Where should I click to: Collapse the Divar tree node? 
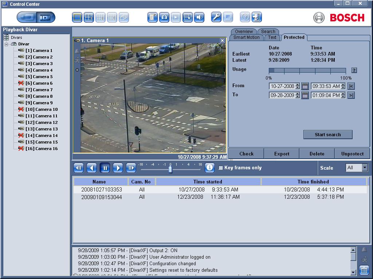[7, 44]
